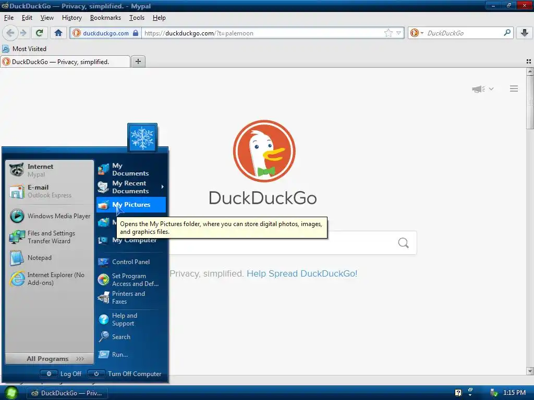Viewport: 534px width, 400px height.
Task: Open a new tab with plus button
Action: pyautogui.click(x=138, y=61)
